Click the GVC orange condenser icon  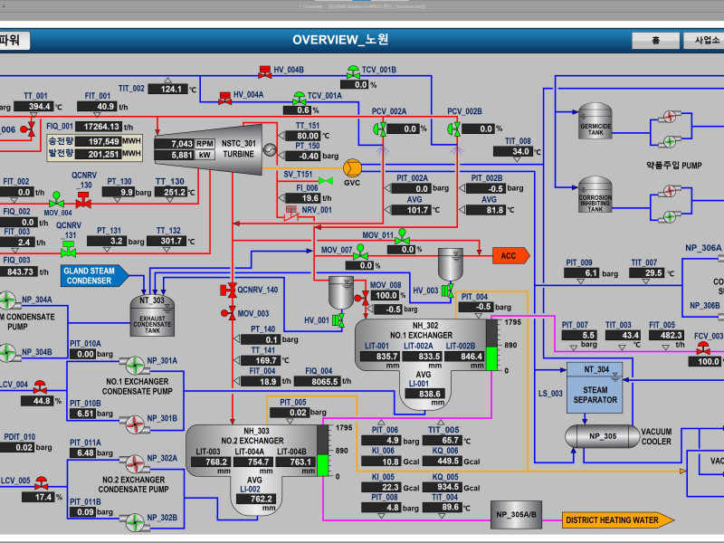[352, 168]
